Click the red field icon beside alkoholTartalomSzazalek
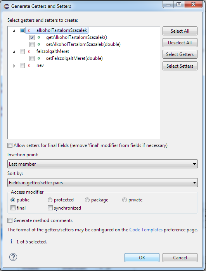 coord(29,31)
